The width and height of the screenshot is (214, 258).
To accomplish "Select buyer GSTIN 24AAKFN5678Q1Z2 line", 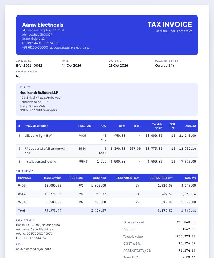I will [38, 110].
